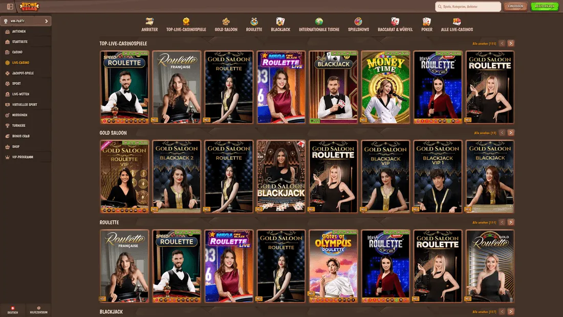Open Gates of Olympus Roulette thumbnail

(x=333, y=266)
